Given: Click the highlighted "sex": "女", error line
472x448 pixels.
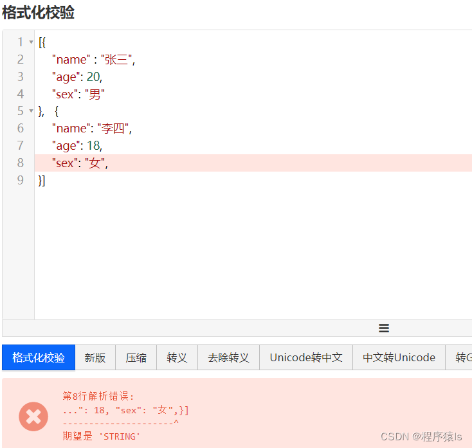Looking at the screenshot, I should point(253,163).
